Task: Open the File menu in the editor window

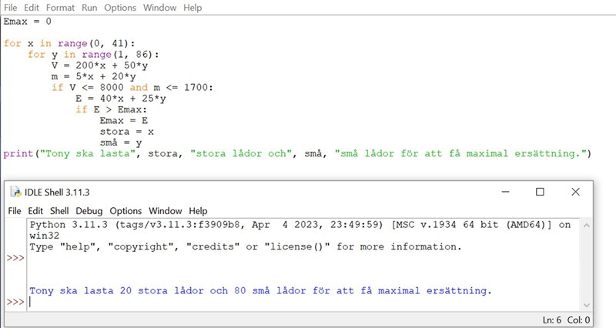Action: point(11,8)
